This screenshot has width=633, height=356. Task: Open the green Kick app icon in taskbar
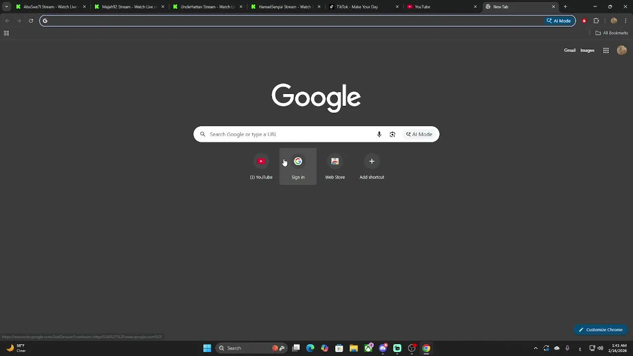[397, 348]
